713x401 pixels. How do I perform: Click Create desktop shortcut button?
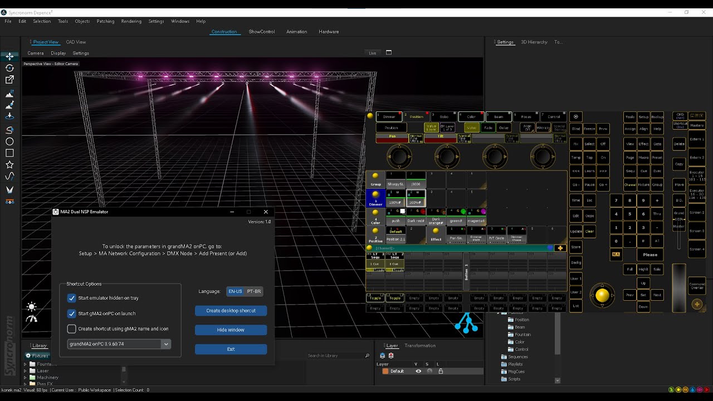[x=231, y=311]
